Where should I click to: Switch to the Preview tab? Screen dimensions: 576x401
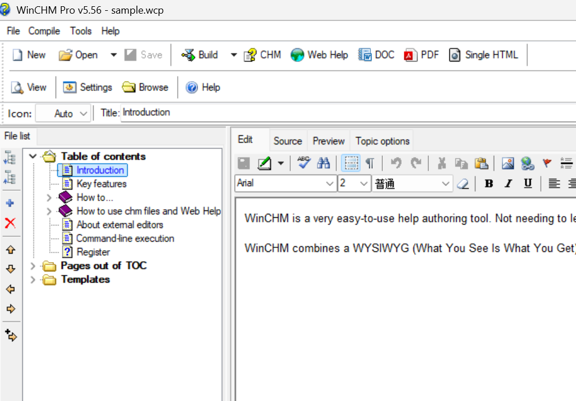coord(328,140)
